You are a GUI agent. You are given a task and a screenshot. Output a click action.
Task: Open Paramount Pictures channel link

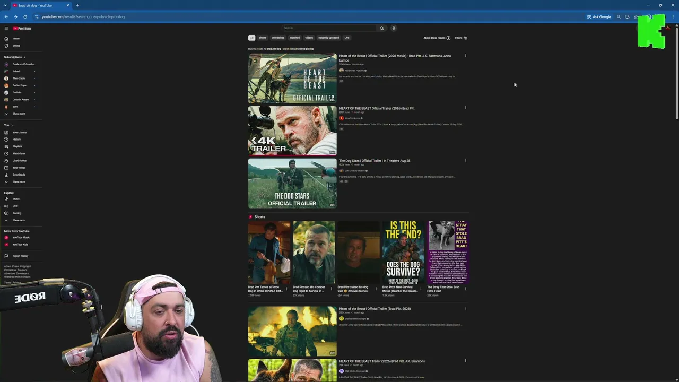[354, 71]
